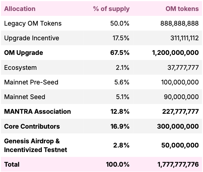Viewport: 203px width, 172px height.
Task: Click the OM tokens column header
Action: pos(182,9)
